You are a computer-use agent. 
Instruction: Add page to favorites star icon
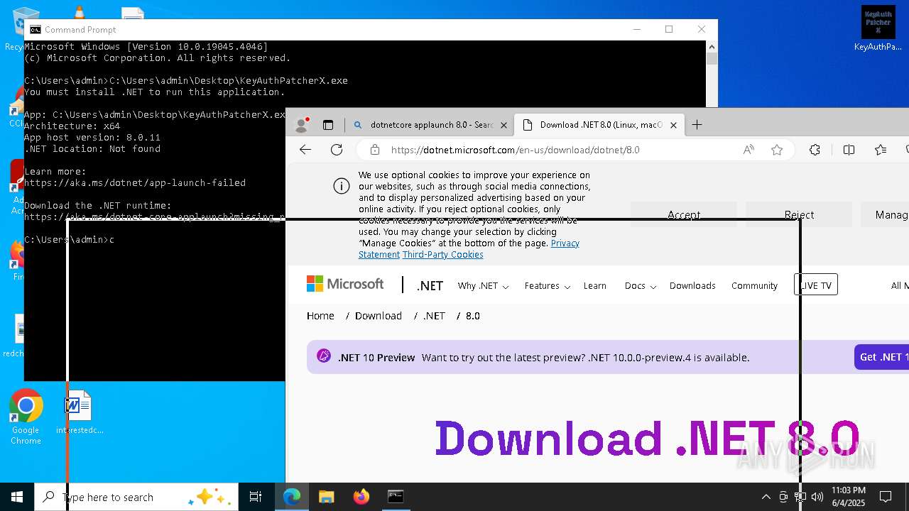[777, 150]
